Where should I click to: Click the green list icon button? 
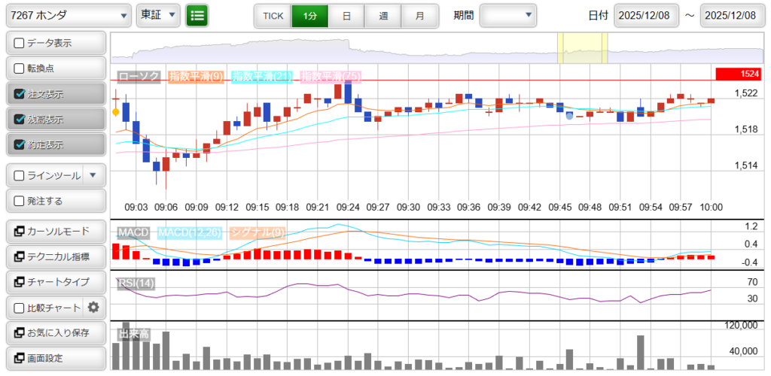point(197,15)
